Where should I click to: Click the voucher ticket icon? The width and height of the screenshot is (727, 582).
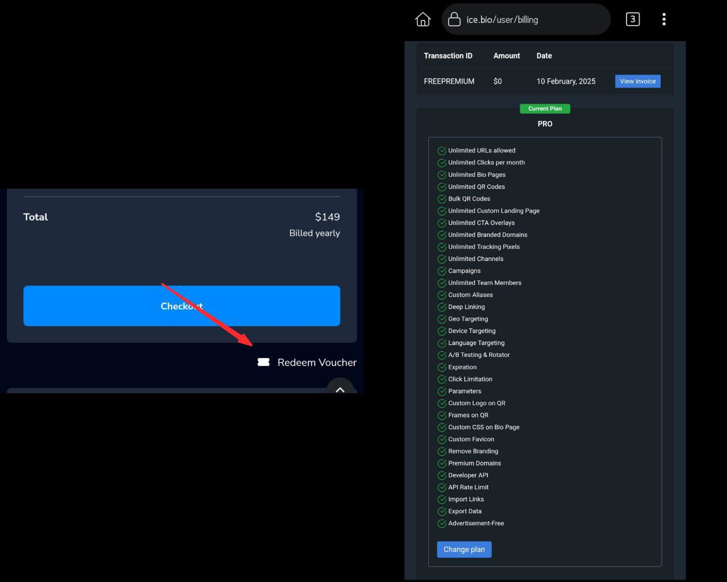coord(264,363)
